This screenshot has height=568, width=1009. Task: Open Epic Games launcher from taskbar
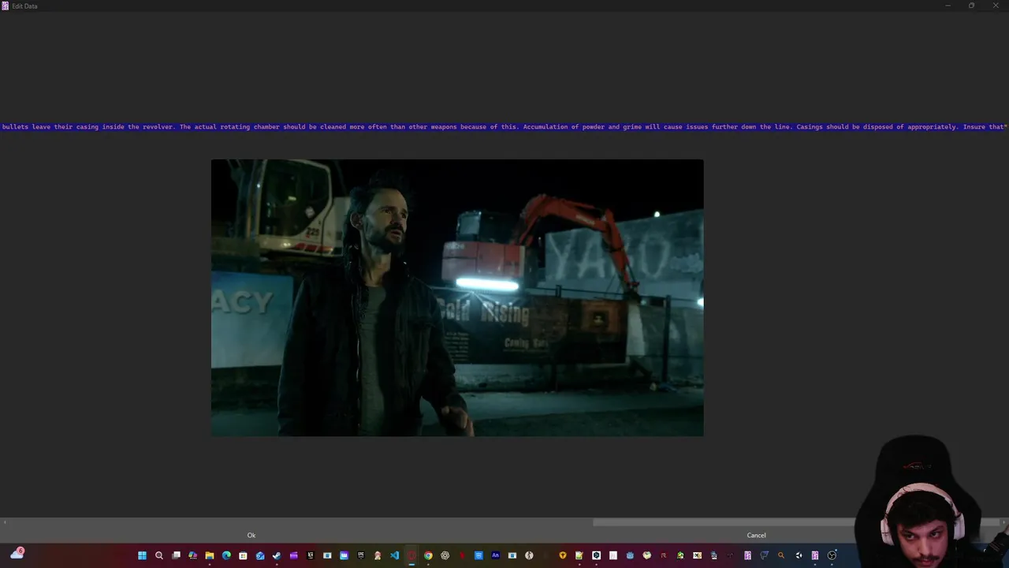tap(360, 555)
